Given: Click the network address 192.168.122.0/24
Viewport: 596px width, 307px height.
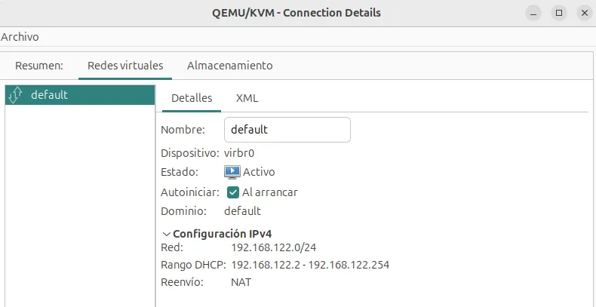Looking at the screenshot, I should click(274, 247).
